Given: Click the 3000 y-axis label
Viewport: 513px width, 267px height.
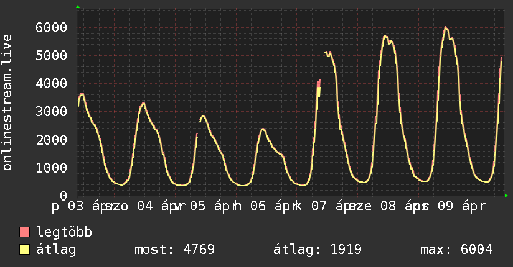Looking at the screenshot, I should click(52, 112).
